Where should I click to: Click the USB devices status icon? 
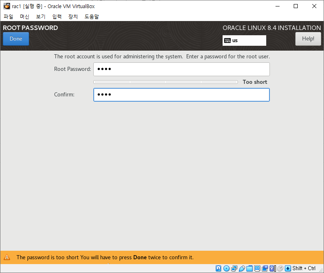(242, 269)
